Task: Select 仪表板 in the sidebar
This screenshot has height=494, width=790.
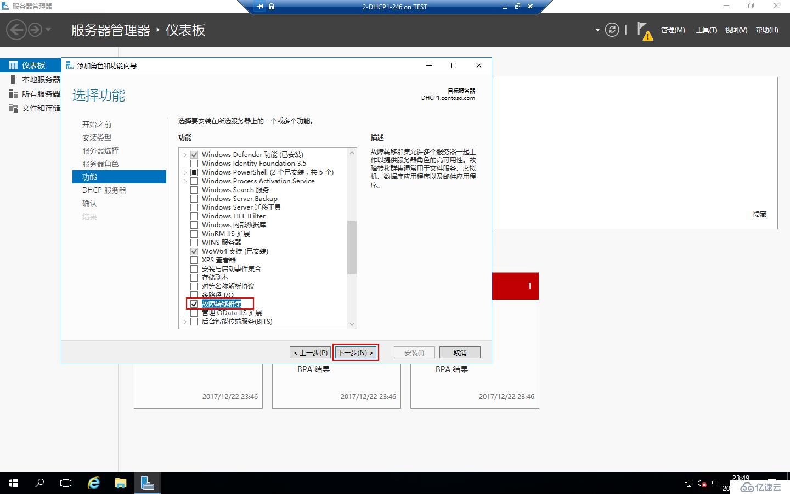Action: click(31, 65)
